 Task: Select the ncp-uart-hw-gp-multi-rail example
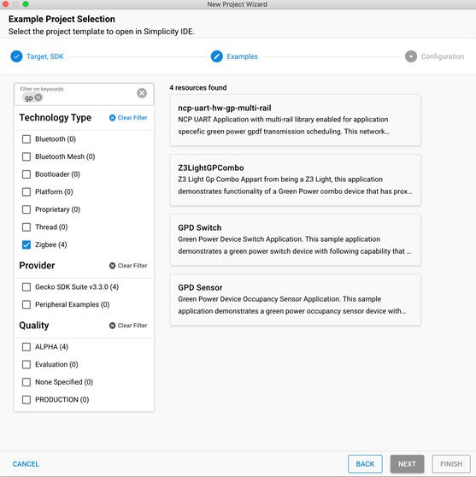(295, 121)
